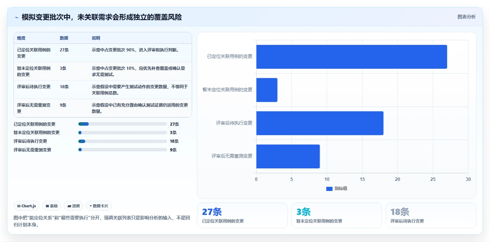Click the 评审后无需重测变更 progress bar
The image size is (490, 242).
click(123, 150)
